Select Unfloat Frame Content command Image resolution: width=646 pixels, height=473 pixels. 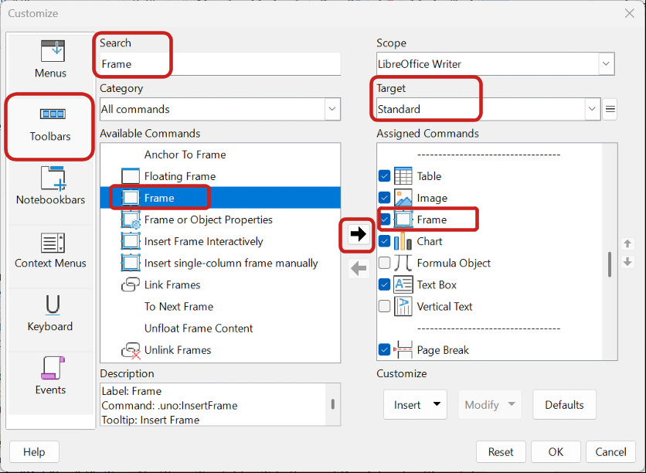click(x=199, y=328)
